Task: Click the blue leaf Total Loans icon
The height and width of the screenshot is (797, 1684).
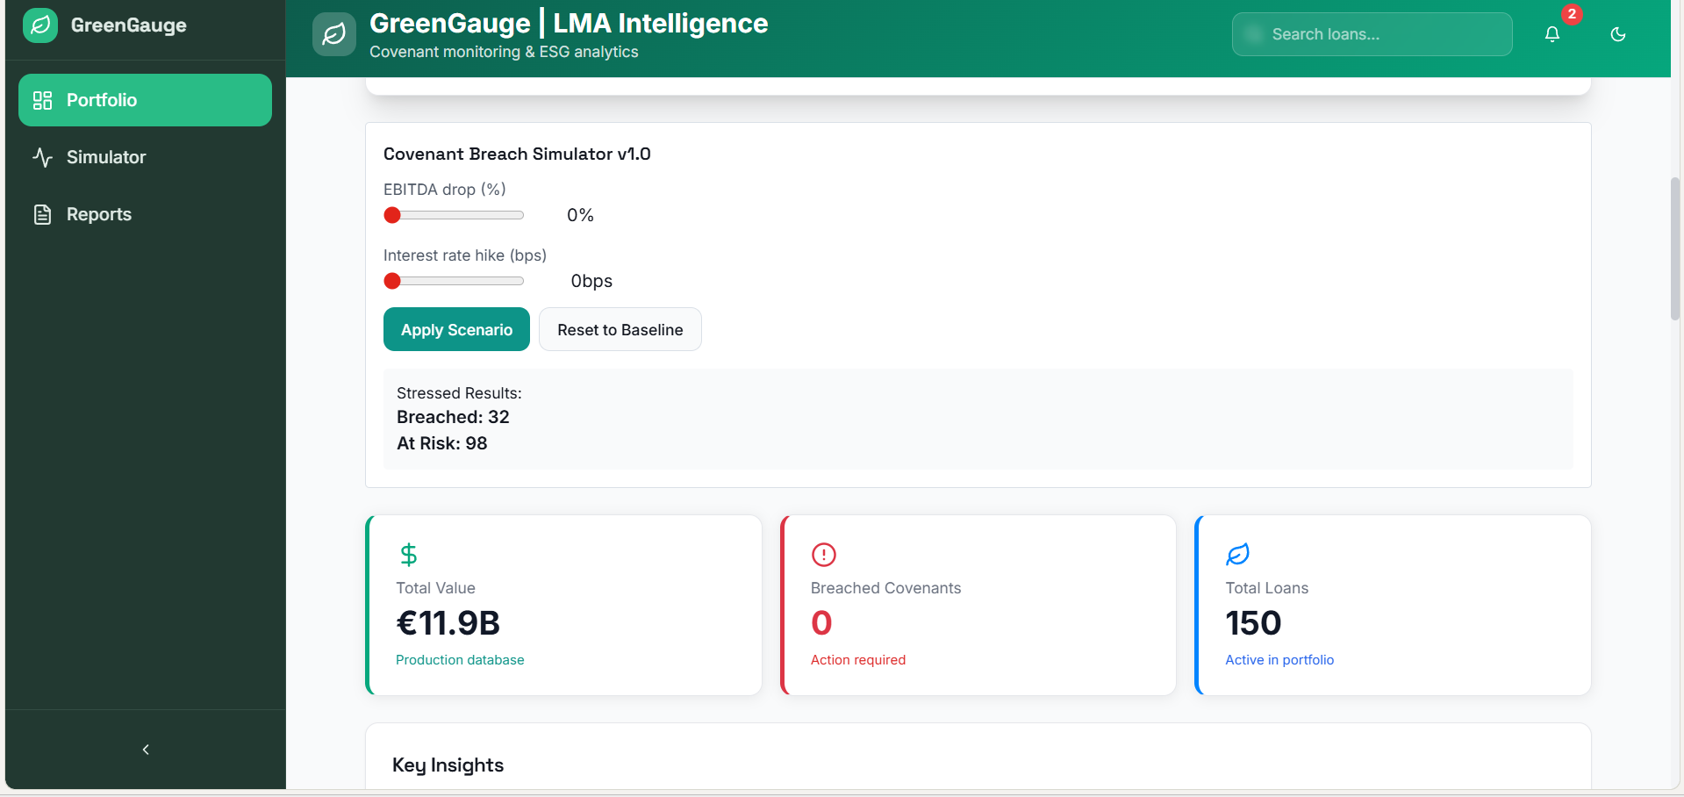Action: 1238,555
